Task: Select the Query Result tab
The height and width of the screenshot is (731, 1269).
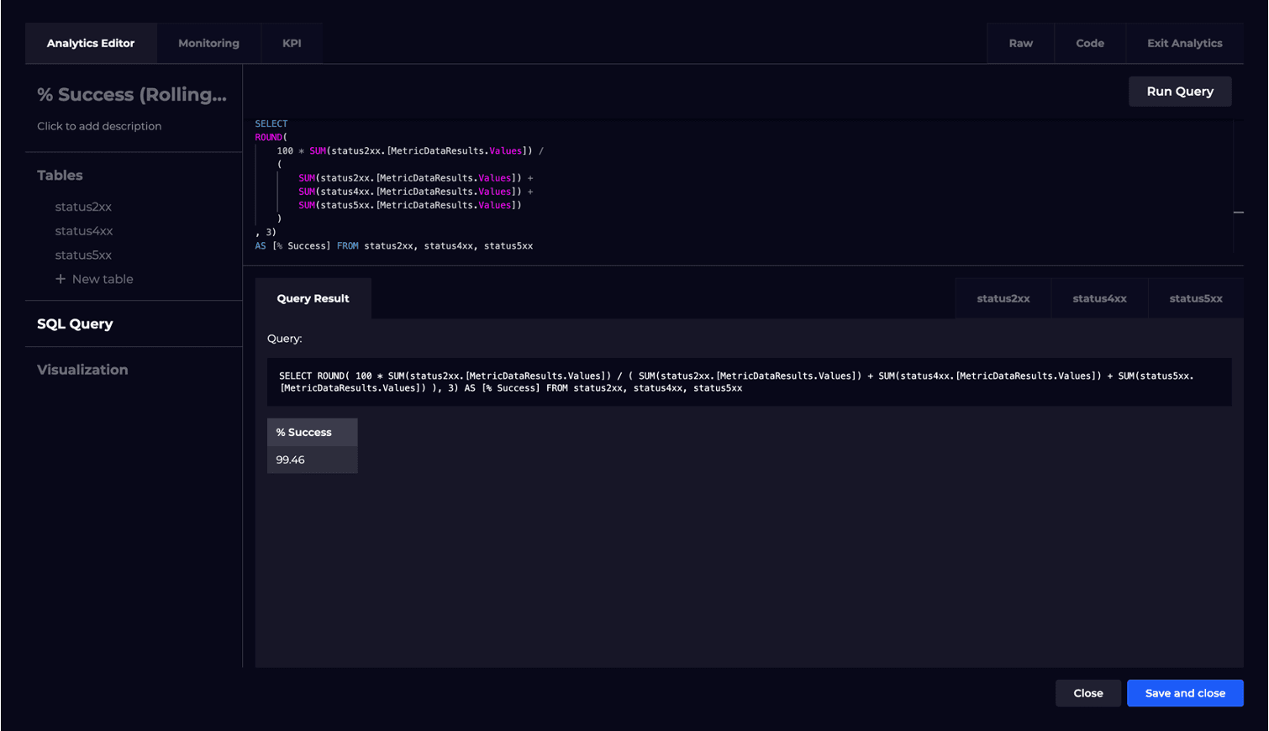Action: click(x=313, y=298)
